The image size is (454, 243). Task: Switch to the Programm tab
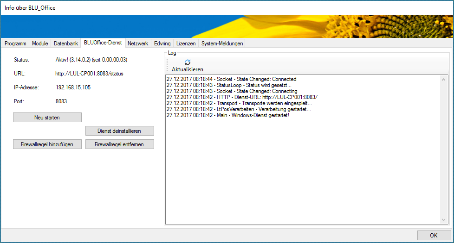point(15,44)
